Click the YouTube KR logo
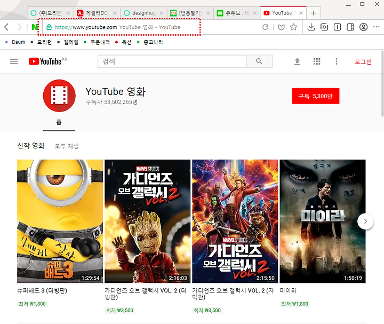This screenshot has height=324, width=384. 48,61
